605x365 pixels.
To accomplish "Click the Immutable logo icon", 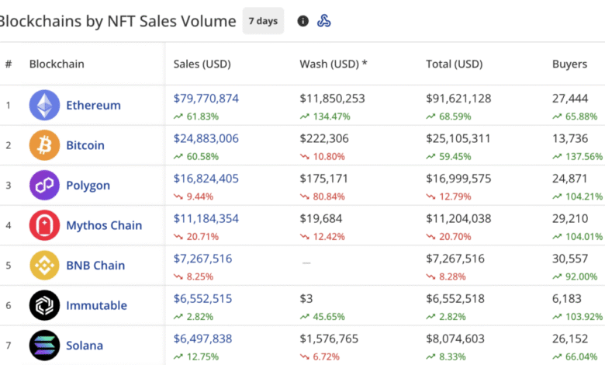I will (x=44, y=305).
